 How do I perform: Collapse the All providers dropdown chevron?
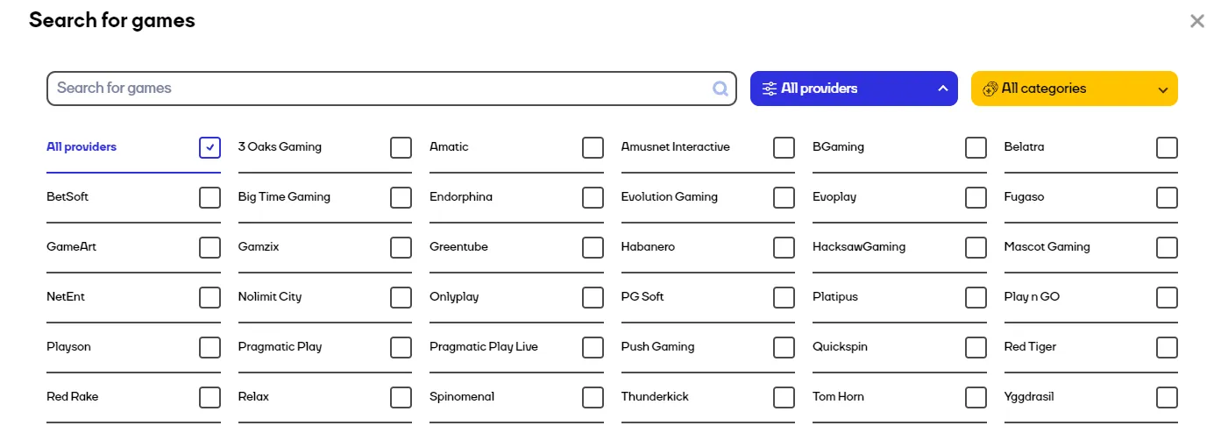tap(942, 89)
